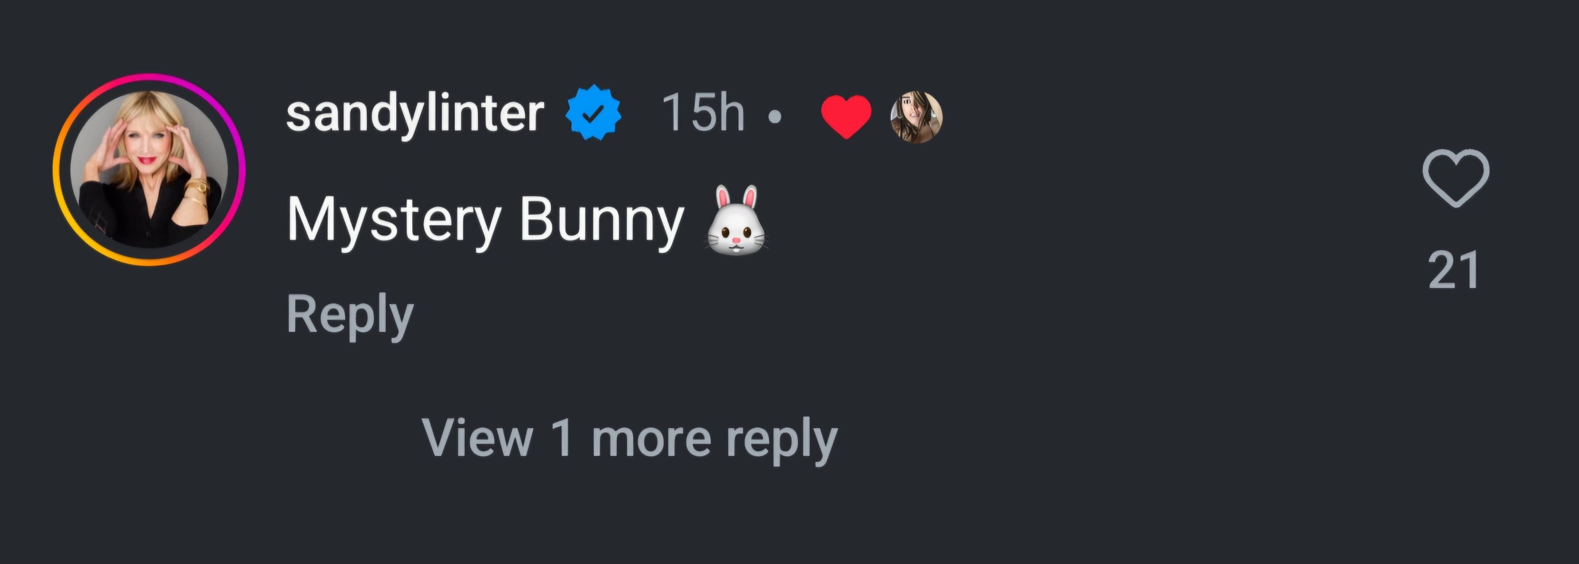
Task: Like the comment with the heart outline
Action: click(x=1455, y=178)
